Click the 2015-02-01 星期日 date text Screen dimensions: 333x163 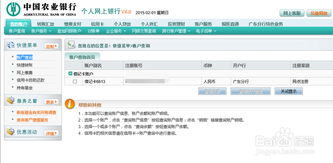tap(152, 13)
